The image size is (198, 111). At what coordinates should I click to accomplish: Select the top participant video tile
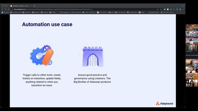(x=192, y=28)
